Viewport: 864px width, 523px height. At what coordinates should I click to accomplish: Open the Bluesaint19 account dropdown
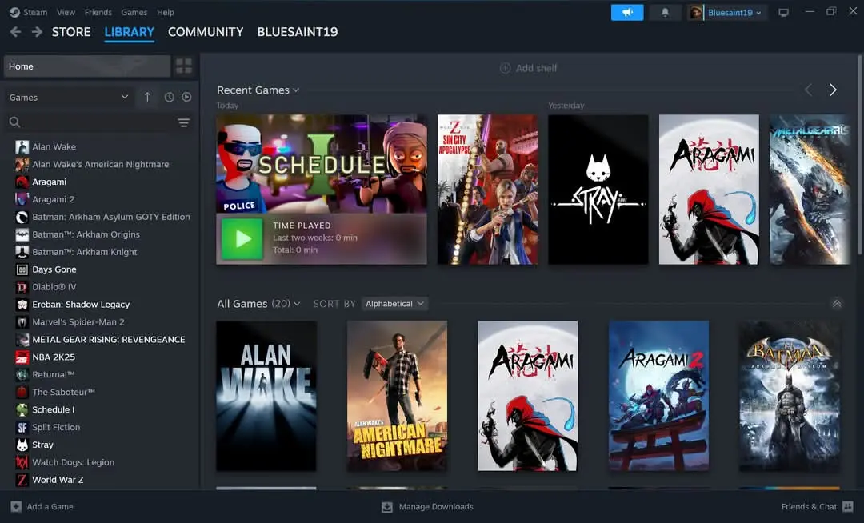pos(734,12)
